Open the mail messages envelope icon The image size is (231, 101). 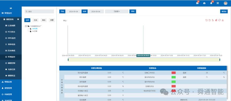click(197, 3)
